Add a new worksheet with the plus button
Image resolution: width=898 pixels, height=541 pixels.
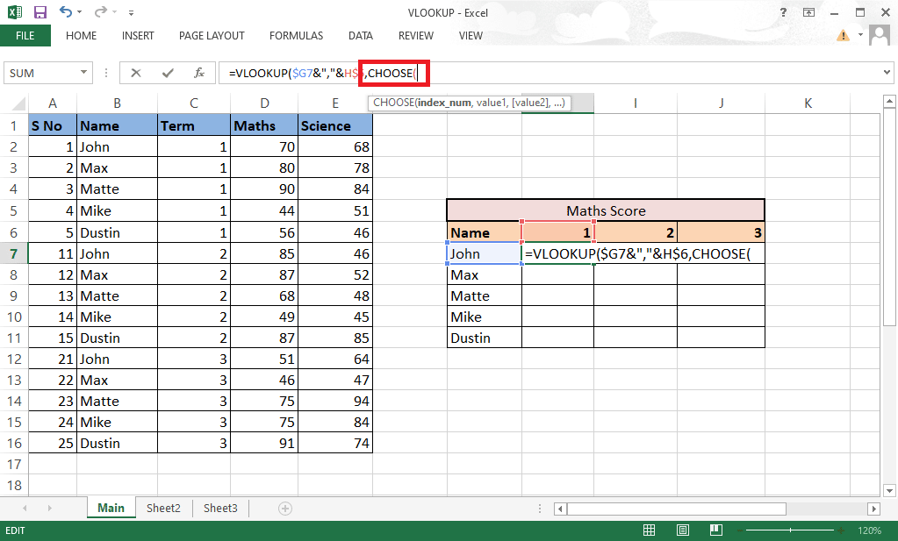284,508
